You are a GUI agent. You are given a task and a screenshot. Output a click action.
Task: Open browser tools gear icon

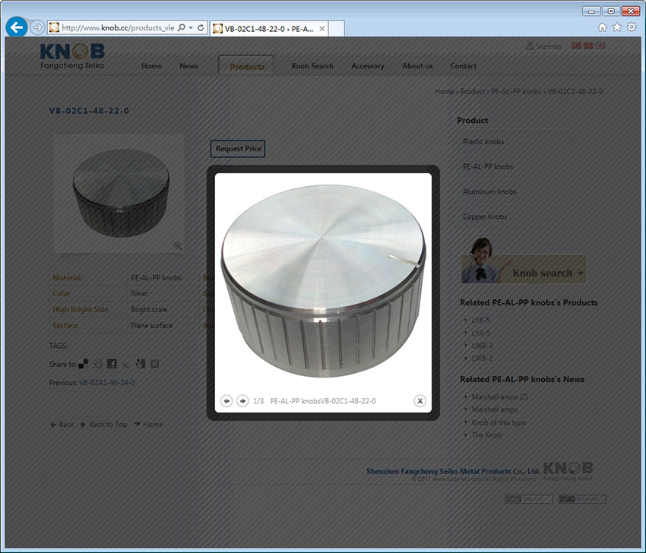pyautogui.click(x=632, y=27)
